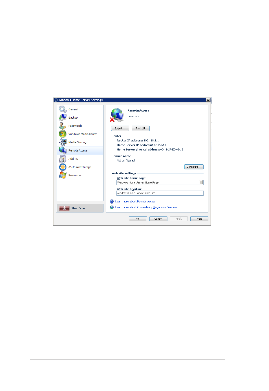Click the General gears icon

pos(63,109)
